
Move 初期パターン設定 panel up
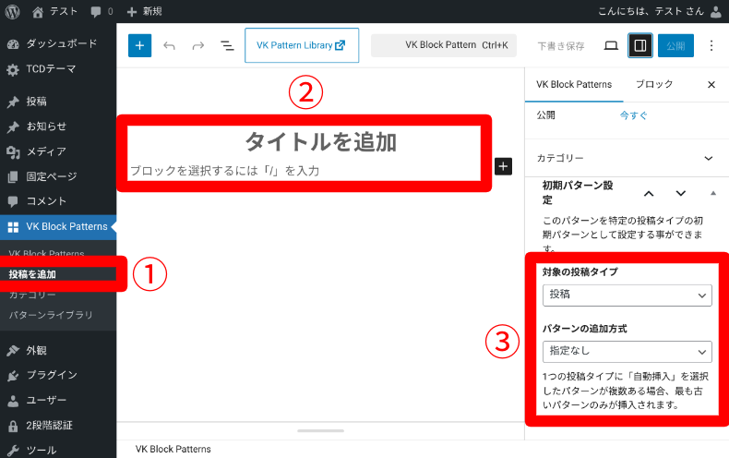click(x=649, y=193)
